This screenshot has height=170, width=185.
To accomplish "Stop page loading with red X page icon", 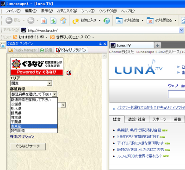I will click(x=44, y=21).
